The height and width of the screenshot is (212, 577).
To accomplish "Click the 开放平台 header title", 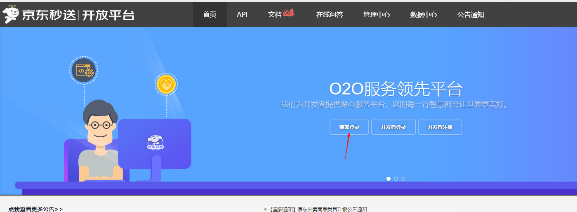I will (108, 15).
